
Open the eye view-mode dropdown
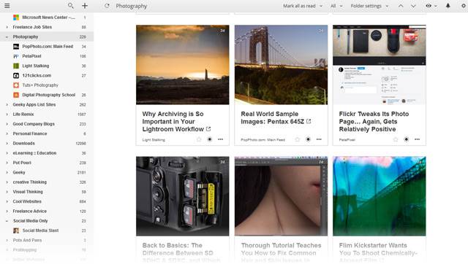pyautogui.click(x=431, y=6)
